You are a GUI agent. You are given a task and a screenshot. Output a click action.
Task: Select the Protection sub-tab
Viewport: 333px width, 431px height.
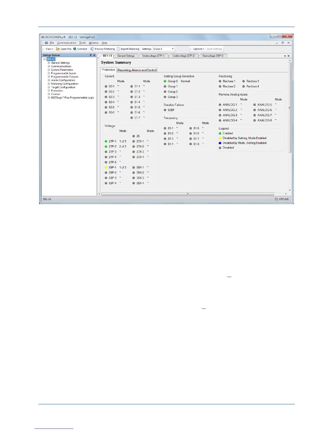[x=109, y=70]
